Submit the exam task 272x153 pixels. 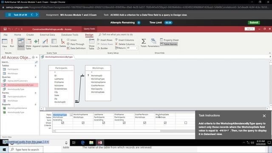click(254, 23)
